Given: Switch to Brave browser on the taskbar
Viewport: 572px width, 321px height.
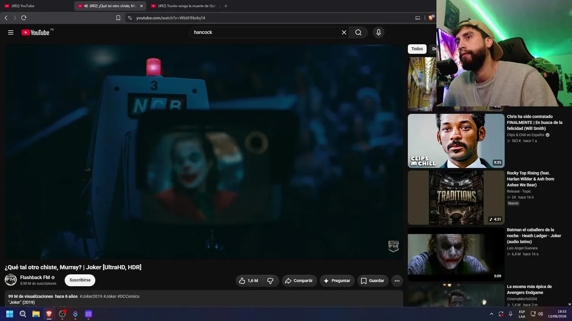Looking at the screenshot, I should [x=49, y=314].
